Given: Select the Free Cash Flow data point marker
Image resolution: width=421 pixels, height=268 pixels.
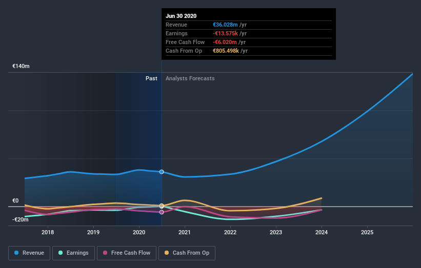Looking at the screenshot, I should pyautogui.click(x=162, y=212).
